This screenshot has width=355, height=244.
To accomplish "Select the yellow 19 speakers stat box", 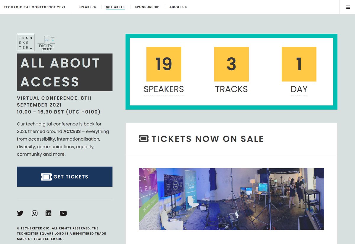I will click(164, 64).
